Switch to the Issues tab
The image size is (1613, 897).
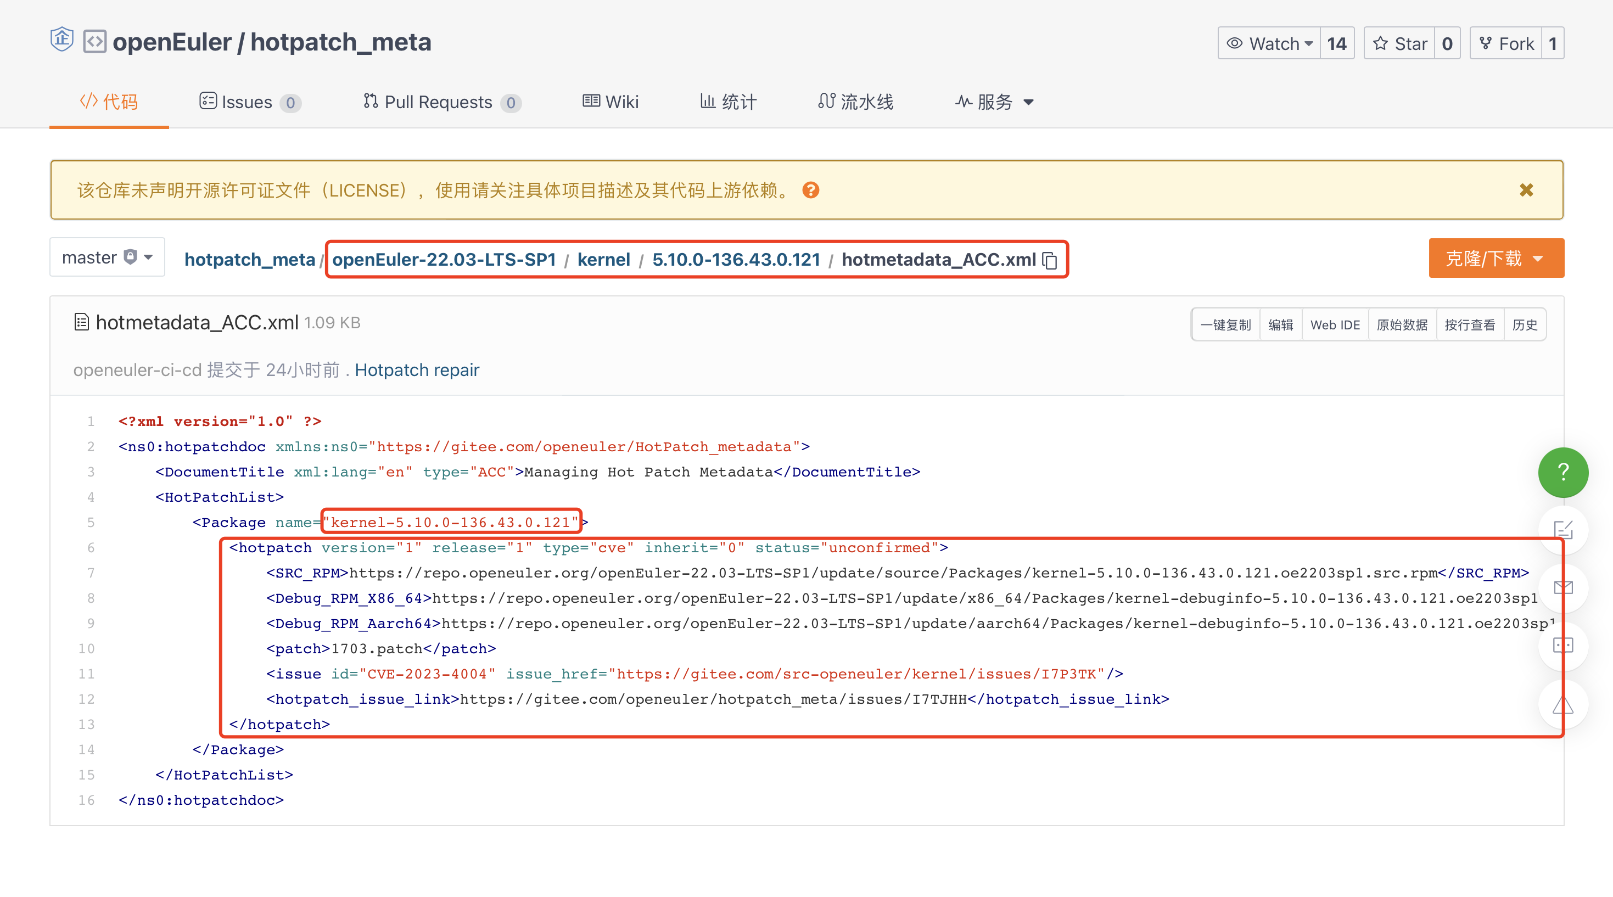pos(249,102)
